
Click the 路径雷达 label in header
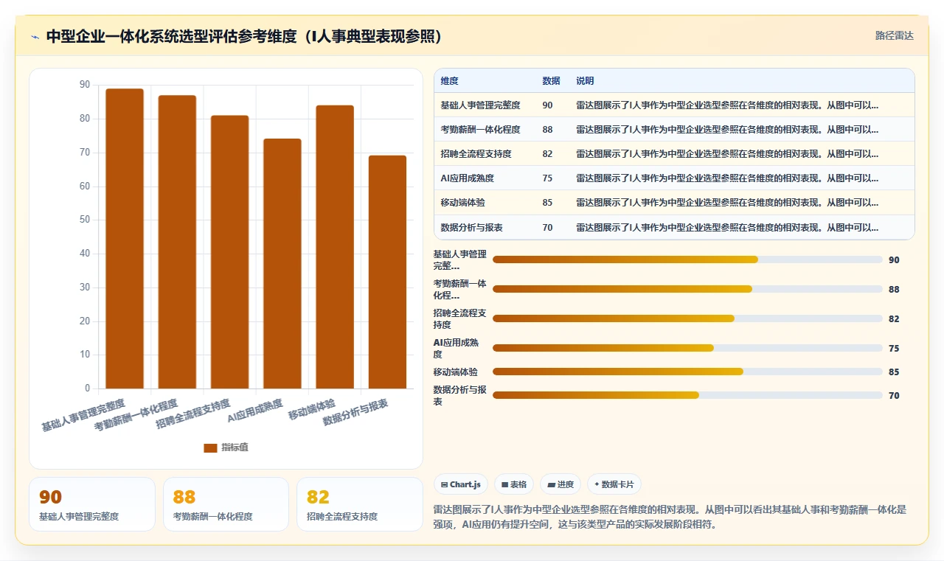894,35
